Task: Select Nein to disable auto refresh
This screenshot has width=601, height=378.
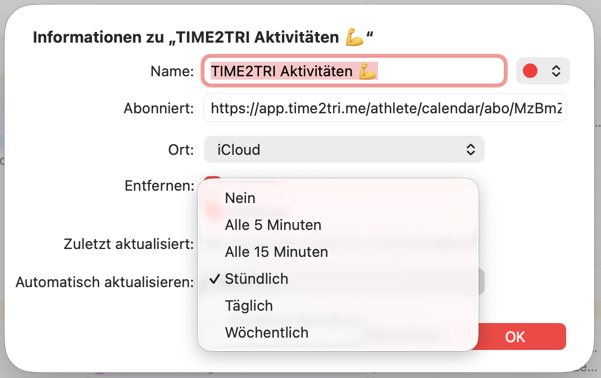Action: coord(240,198)
